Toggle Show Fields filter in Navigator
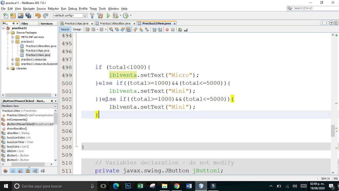Screen dimensions: 339x191 13,171
